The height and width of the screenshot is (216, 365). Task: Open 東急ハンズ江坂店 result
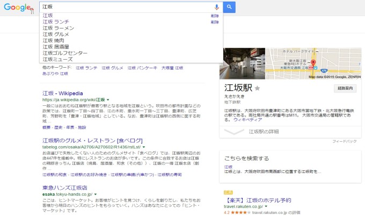click(x=65, y=188)
